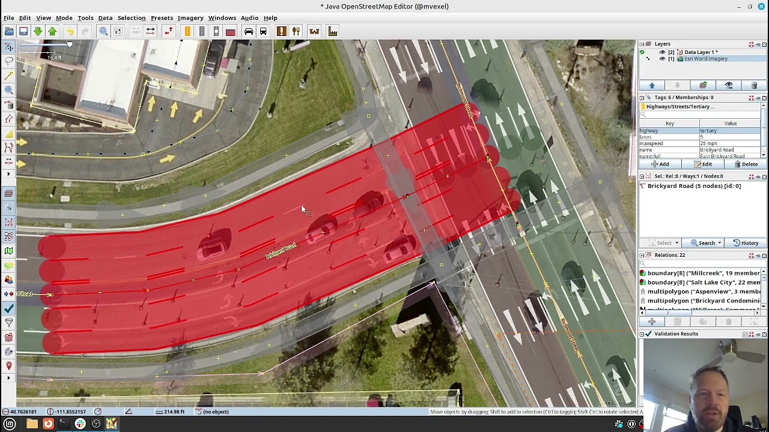
Task: Activate the Select mode tool in left toolbar
Action: click(9, 47)
